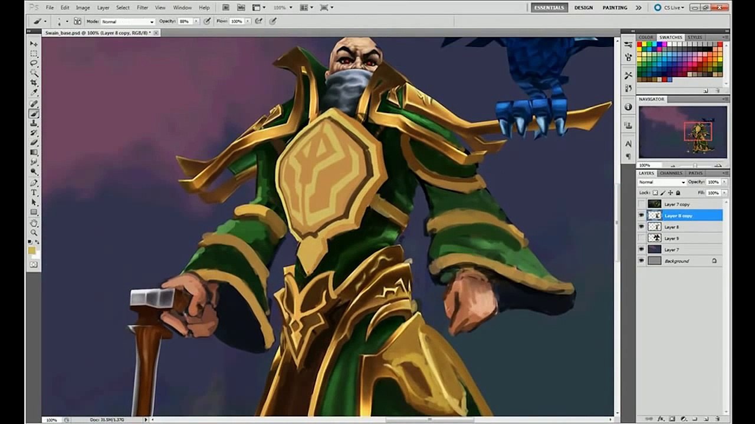Show the Layer 9 layer
The height and width of the screenshot is (424, 755).
(x=641, y=238)
